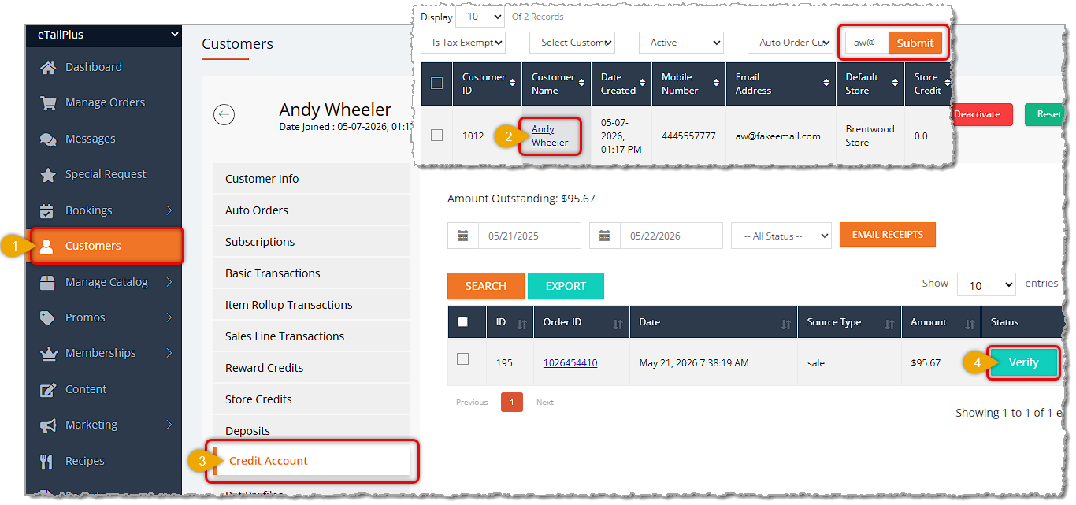Open the Store Credits tab

pyautogui.click(x=311, y=399)
